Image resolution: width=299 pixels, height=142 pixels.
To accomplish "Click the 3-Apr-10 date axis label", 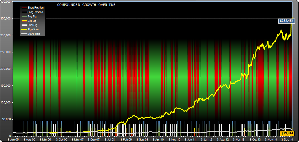I will [158, 139].
